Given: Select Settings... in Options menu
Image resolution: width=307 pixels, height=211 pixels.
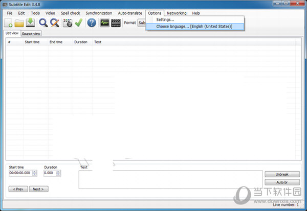Looking at the screenshot, I should [195, 19].
